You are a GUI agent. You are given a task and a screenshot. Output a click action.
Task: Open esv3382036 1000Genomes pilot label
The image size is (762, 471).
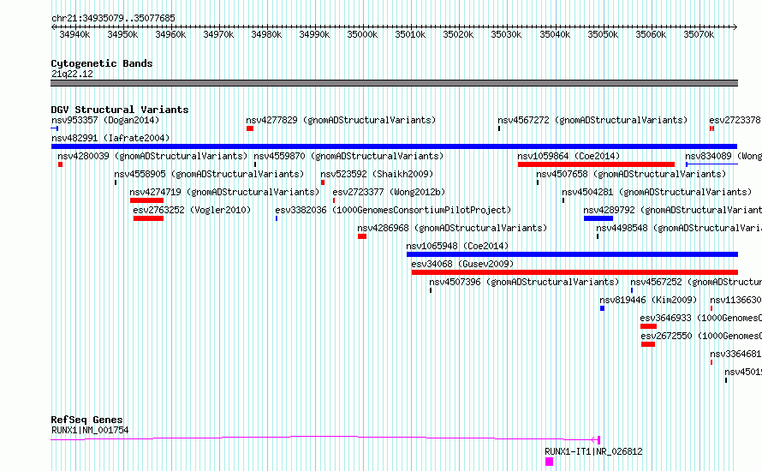(393, 210)
